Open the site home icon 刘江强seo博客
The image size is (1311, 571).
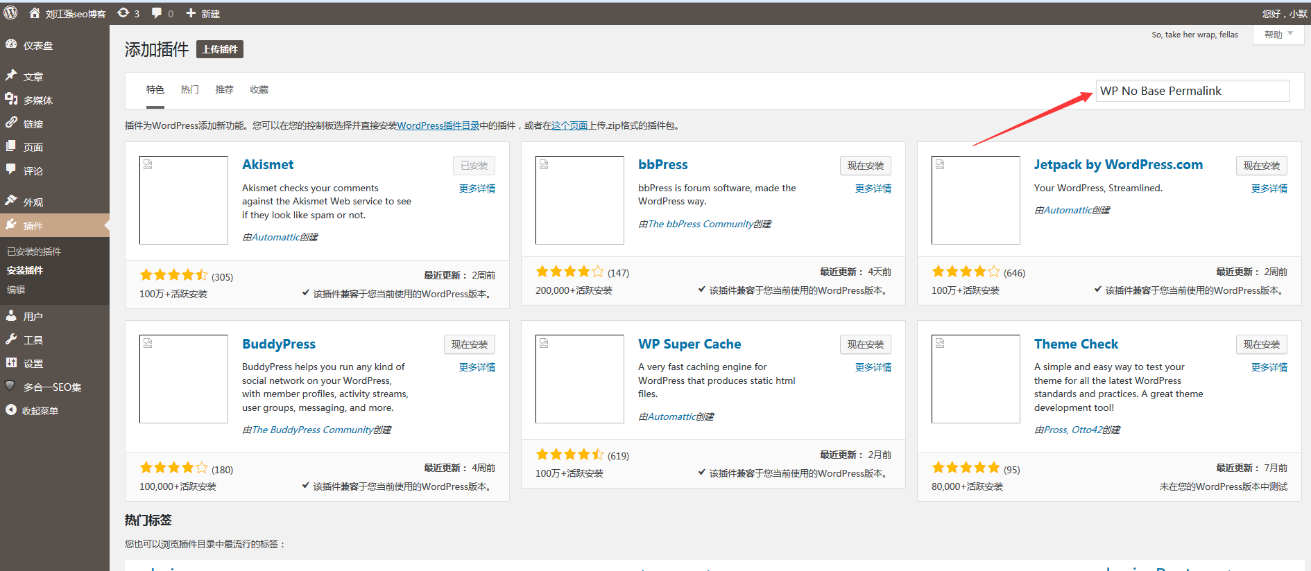tap(34, 13)
